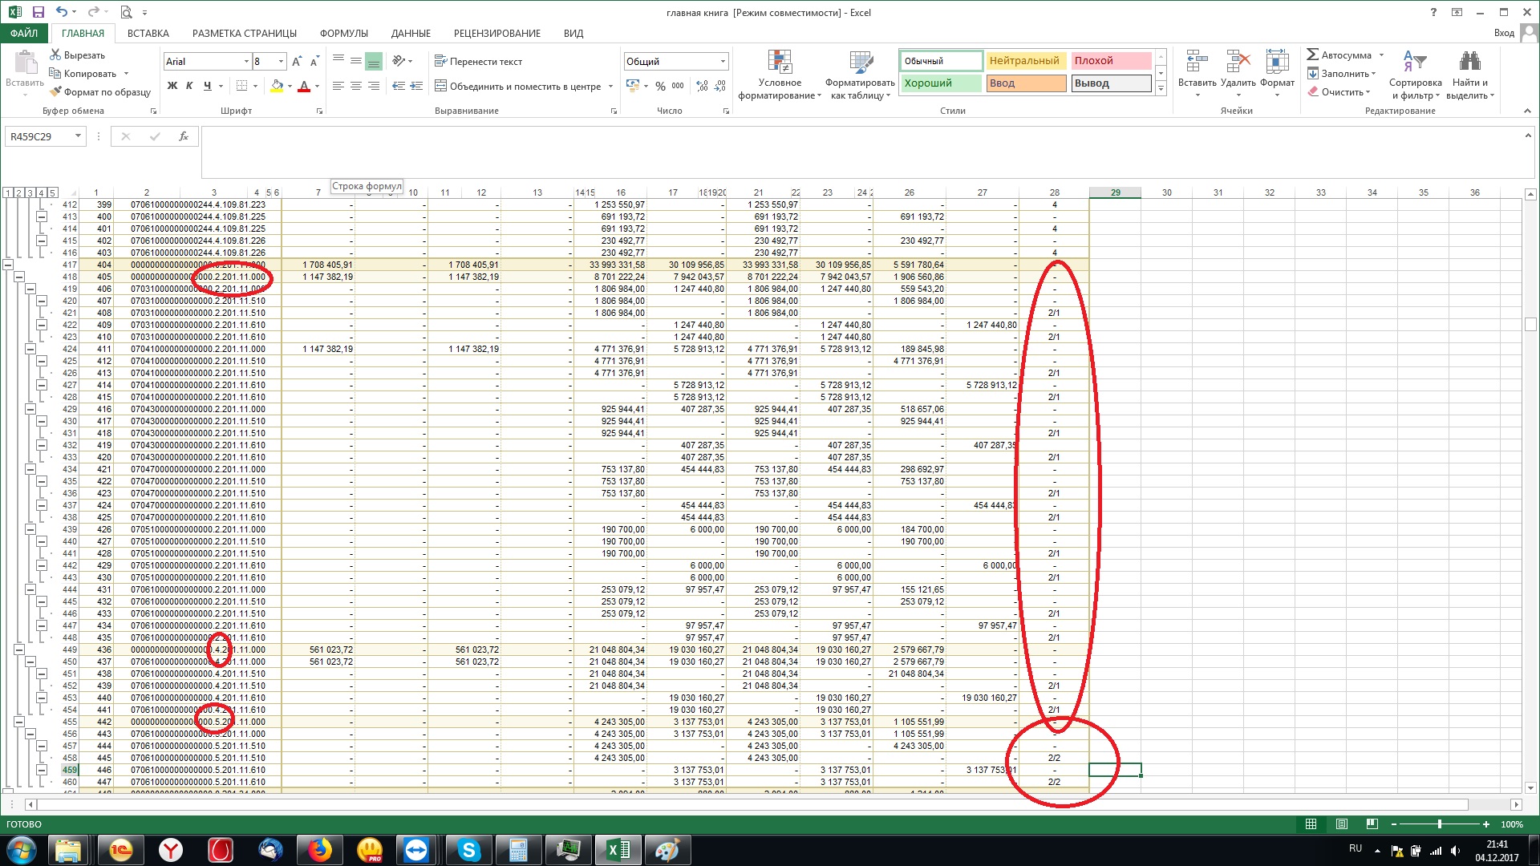Click the Sort and Filter icon
The width and height of the screenshot is (1540, 866).
[1414, 62]
